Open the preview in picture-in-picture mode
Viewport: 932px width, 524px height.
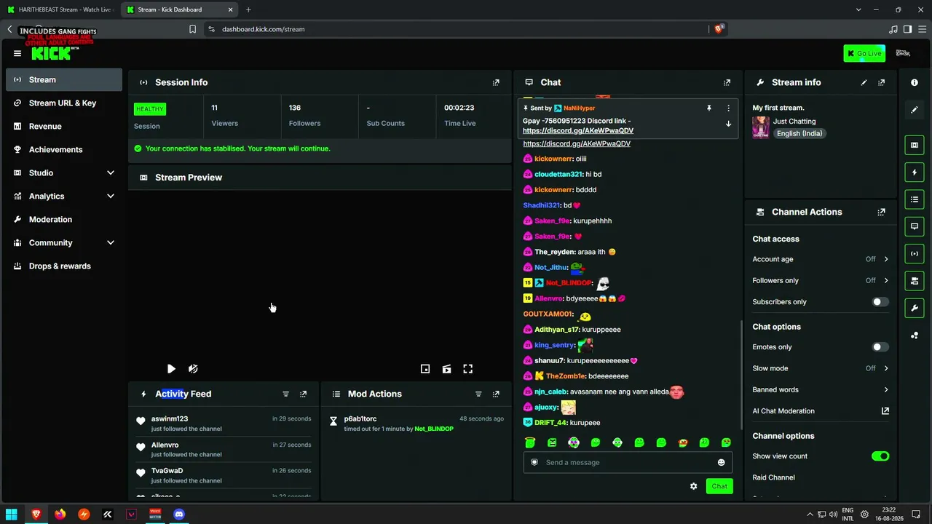[x=425, y=369]
